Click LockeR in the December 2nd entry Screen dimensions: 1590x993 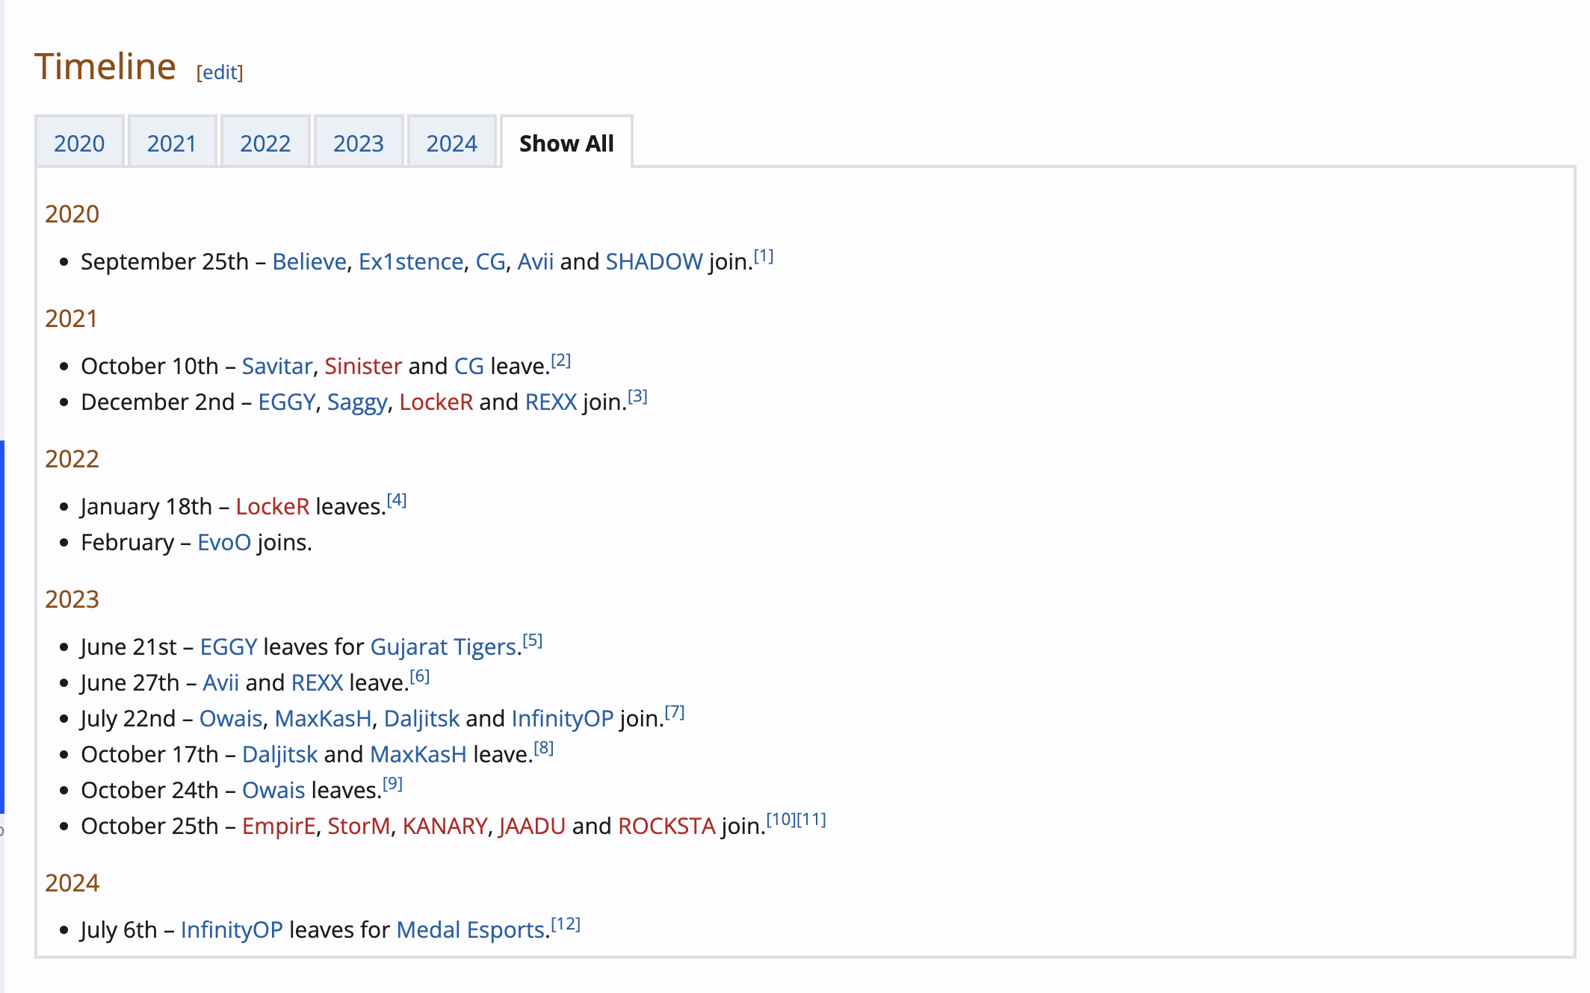436,402
